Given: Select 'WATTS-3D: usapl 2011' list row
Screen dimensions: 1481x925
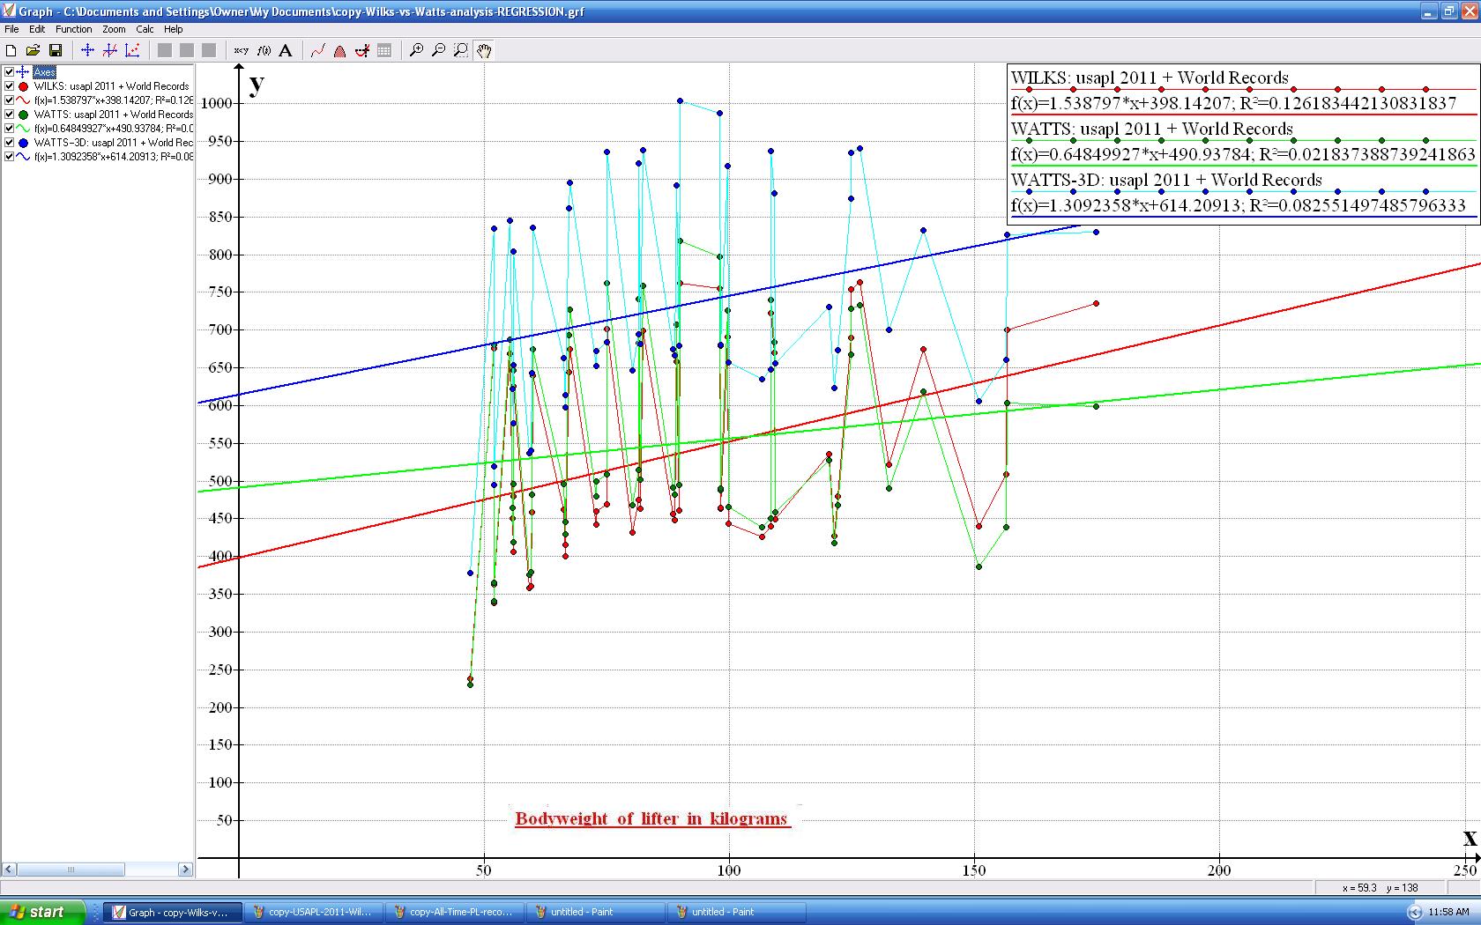Looking at the screenshot, I should [113, 143].
